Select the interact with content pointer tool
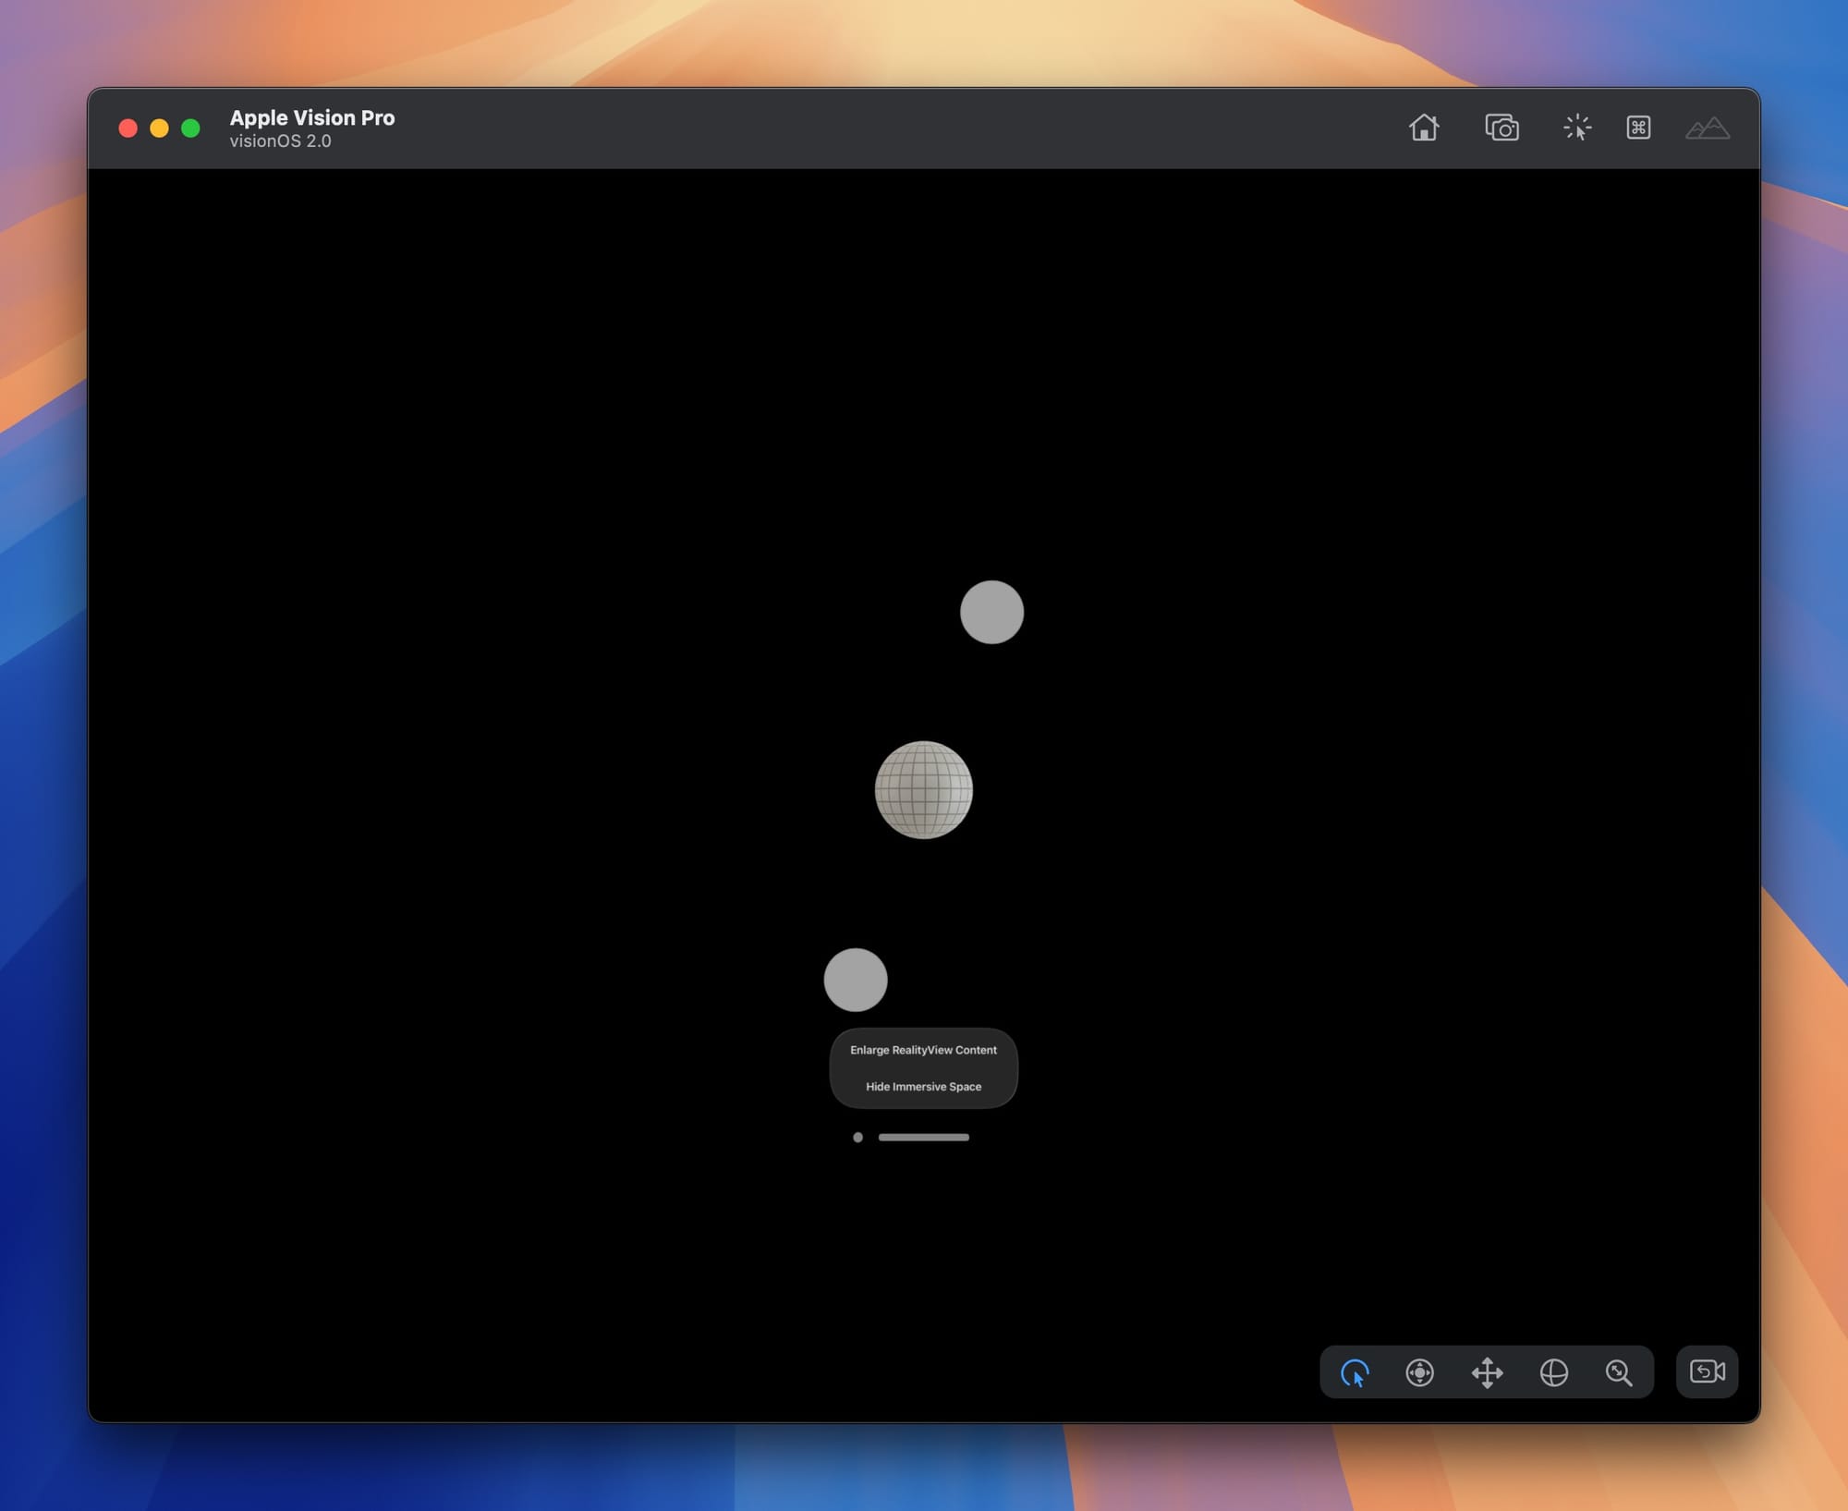The height and width of the screenshot is (1511, 1848). click(1355, 1372)
